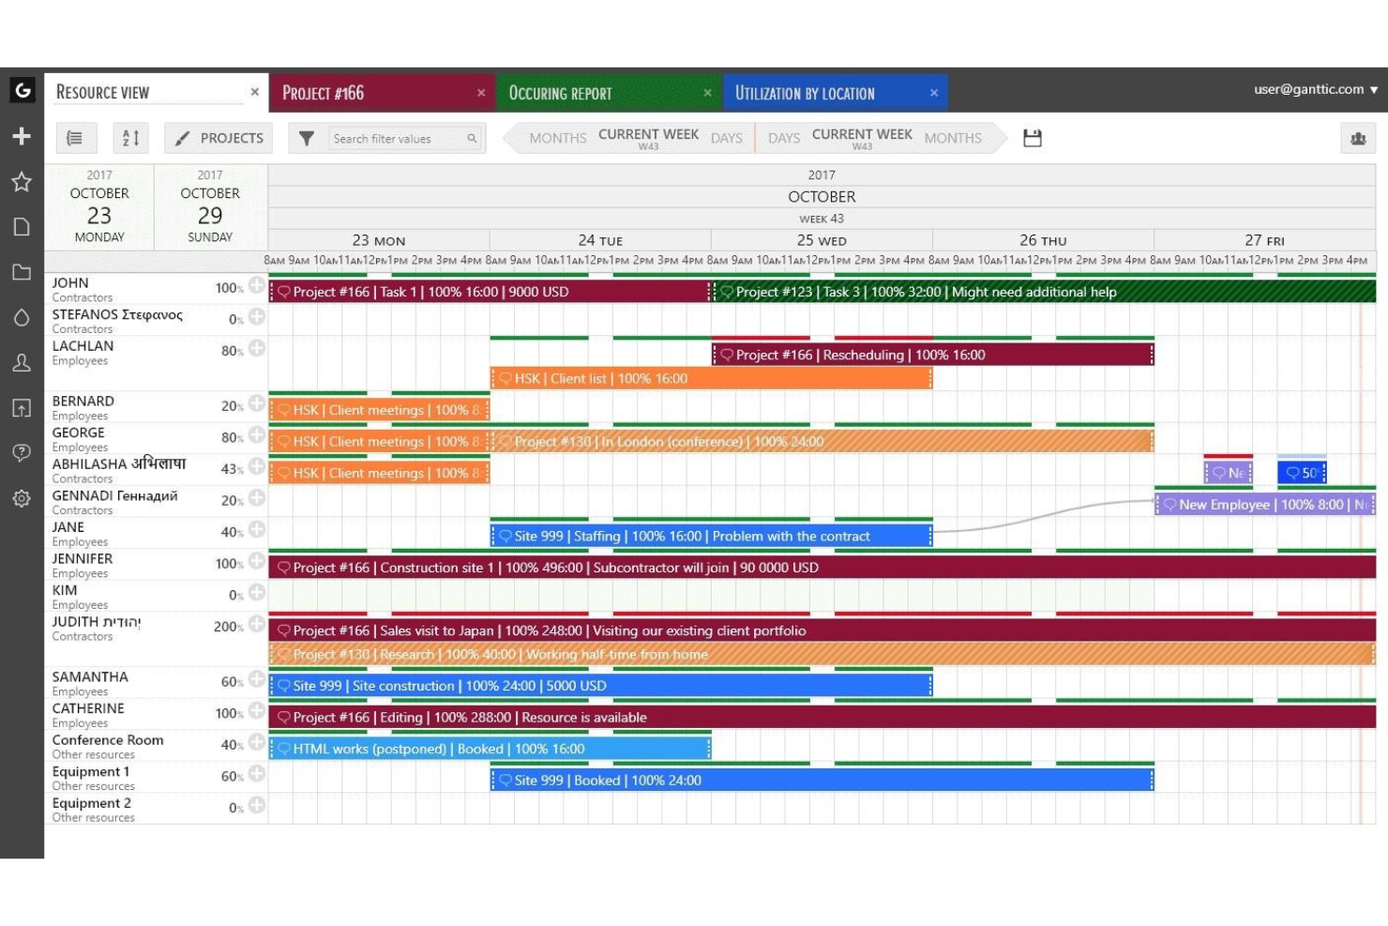This screenshot has width=1388, height=926.
Task: Click the plus icon in the left sidebar
Action: (x=22, y=136)
